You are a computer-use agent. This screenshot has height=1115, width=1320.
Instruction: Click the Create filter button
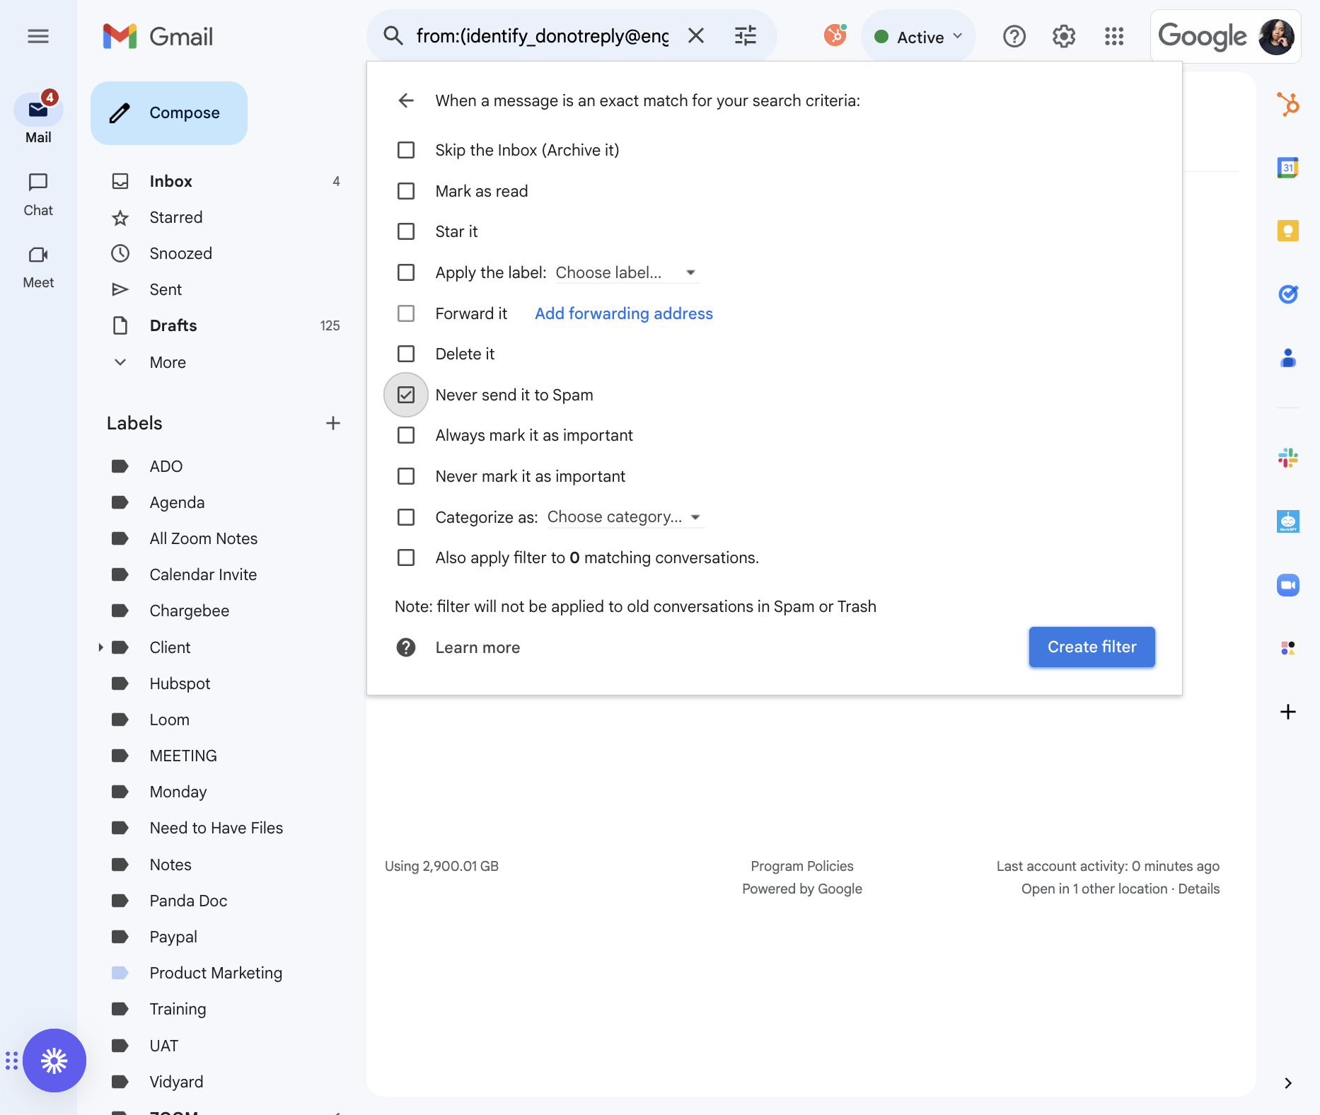pos(1092,647)
